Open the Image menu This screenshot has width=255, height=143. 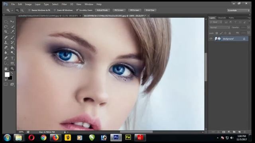[x=28, y=4]
